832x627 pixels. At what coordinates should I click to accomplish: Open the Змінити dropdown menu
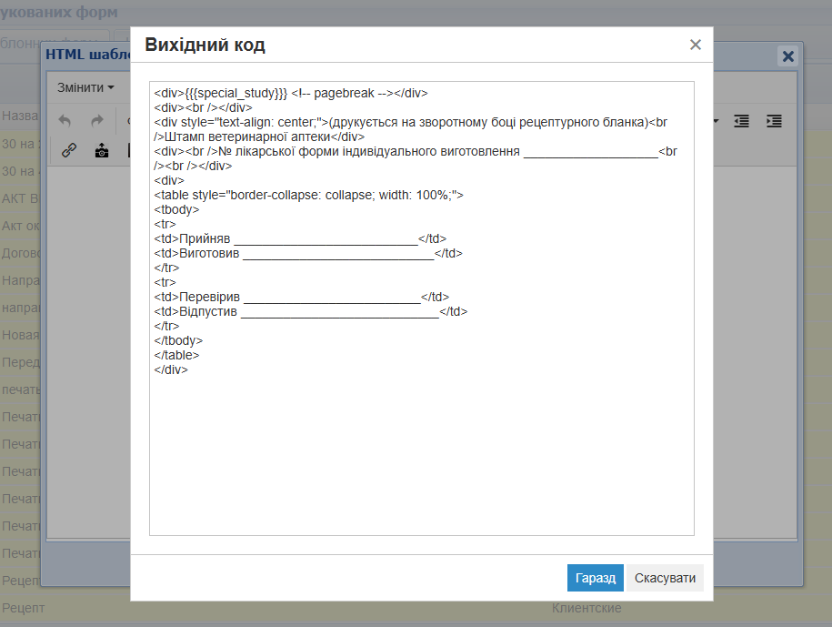point(85,88)
